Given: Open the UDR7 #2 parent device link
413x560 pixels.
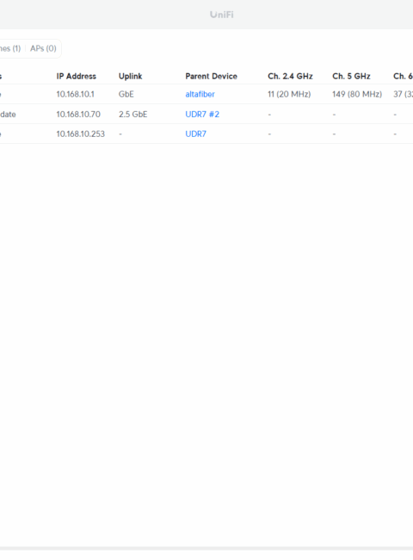Looking at the screenshot, I should (x=202, y=115).
